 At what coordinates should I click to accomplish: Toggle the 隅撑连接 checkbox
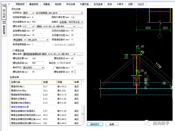(x=14, y=50)
